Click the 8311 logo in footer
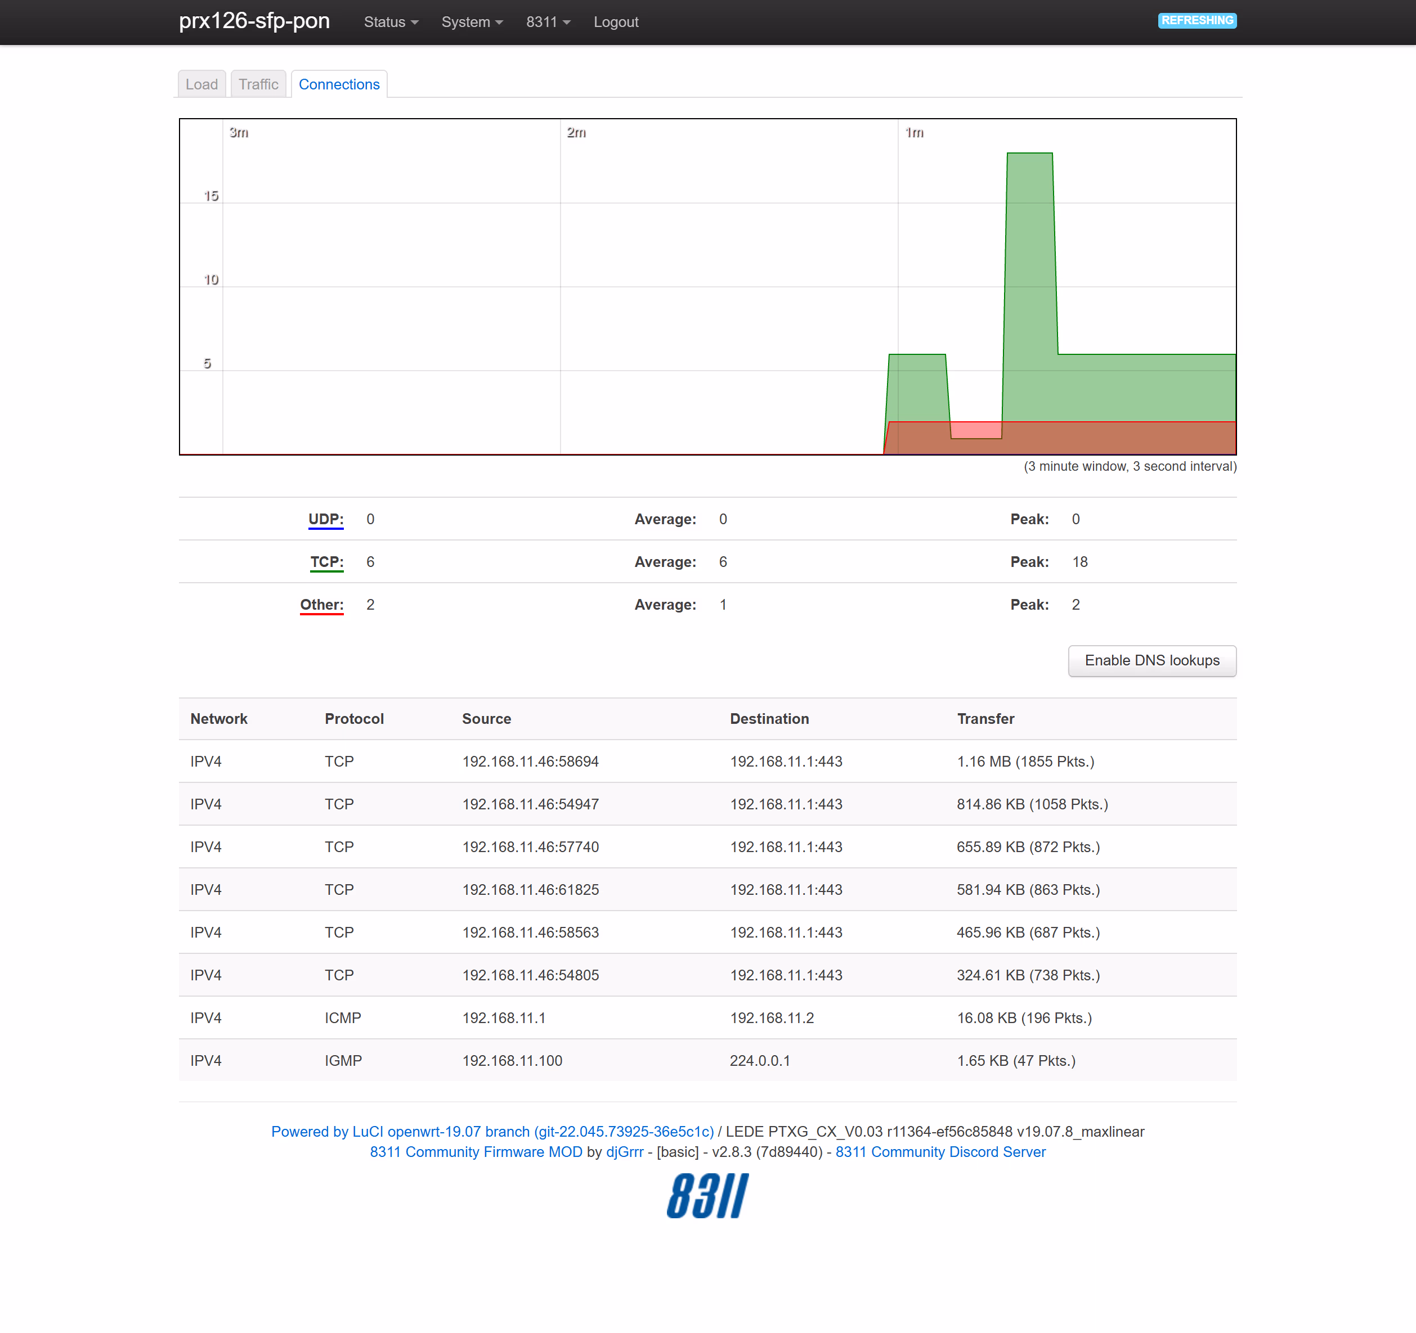Viewport: 1416px width, 1333px height. [707, 1196]
